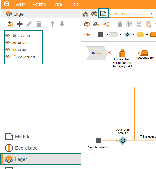Toggle visibility of the Ansvar layer
Image resolution: width=156 pixels, height=169 pixels.
click(x=8, y=43)
